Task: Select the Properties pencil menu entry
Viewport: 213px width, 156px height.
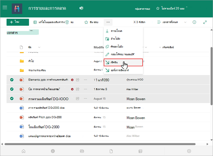Action: pyautogui.click(x=123, y=54)
